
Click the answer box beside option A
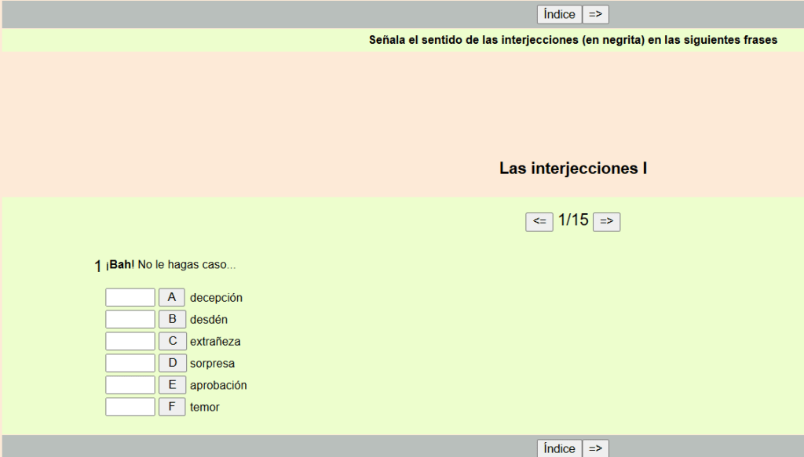pos(130,298)
